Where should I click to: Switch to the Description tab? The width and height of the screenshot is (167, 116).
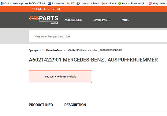click(75, 105)
